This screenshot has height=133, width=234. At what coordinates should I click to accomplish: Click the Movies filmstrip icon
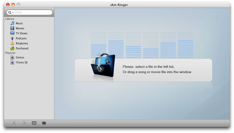(12, 28)
